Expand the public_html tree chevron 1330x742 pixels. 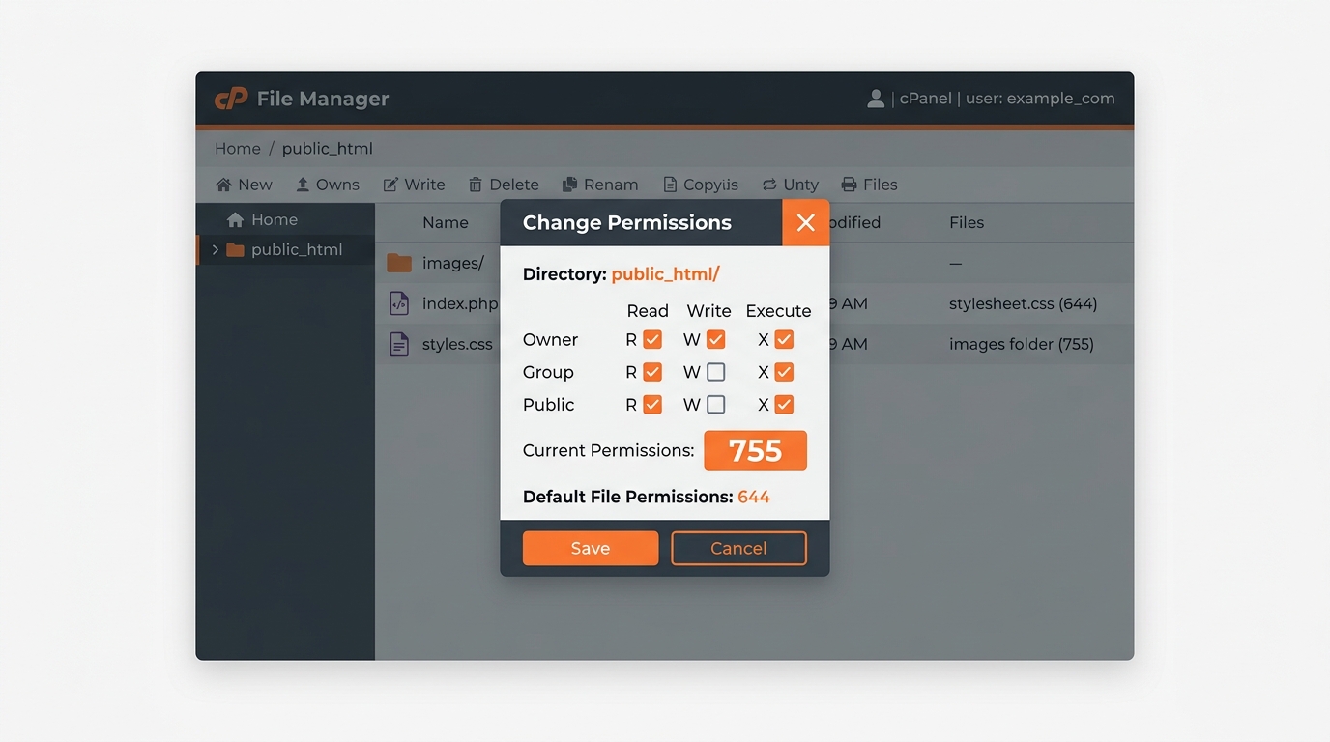click(x=215, y=249)
